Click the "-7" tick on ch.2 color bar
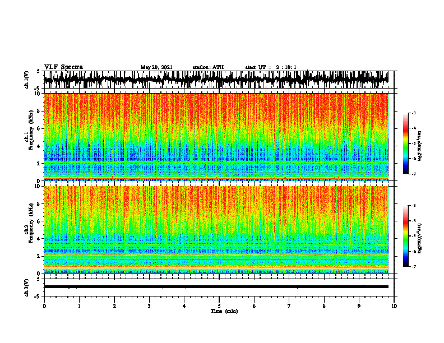444x343 pixels. pos(414,267)
